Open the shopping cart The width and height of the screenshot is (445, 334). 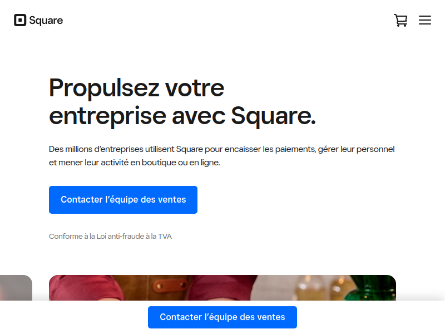pyautogui.click(x=400, y=20)
